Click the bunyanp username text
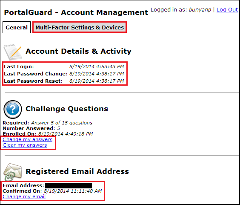Image resolution: width=240 pixels, height=205 pixels. (x=200, y=10)
